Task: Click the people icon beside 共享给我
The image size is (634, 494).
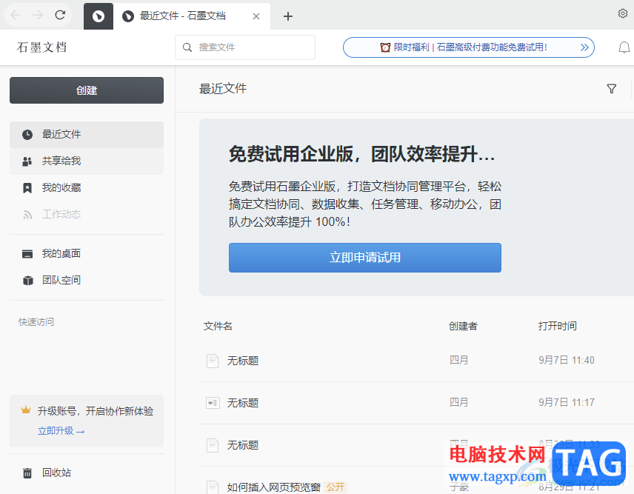Action: click(x=27, y=161)
